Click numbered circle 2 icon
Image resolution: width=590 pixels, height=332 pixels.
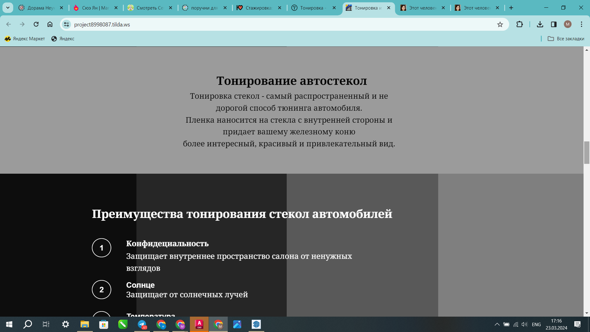click(x=101, y=290)
